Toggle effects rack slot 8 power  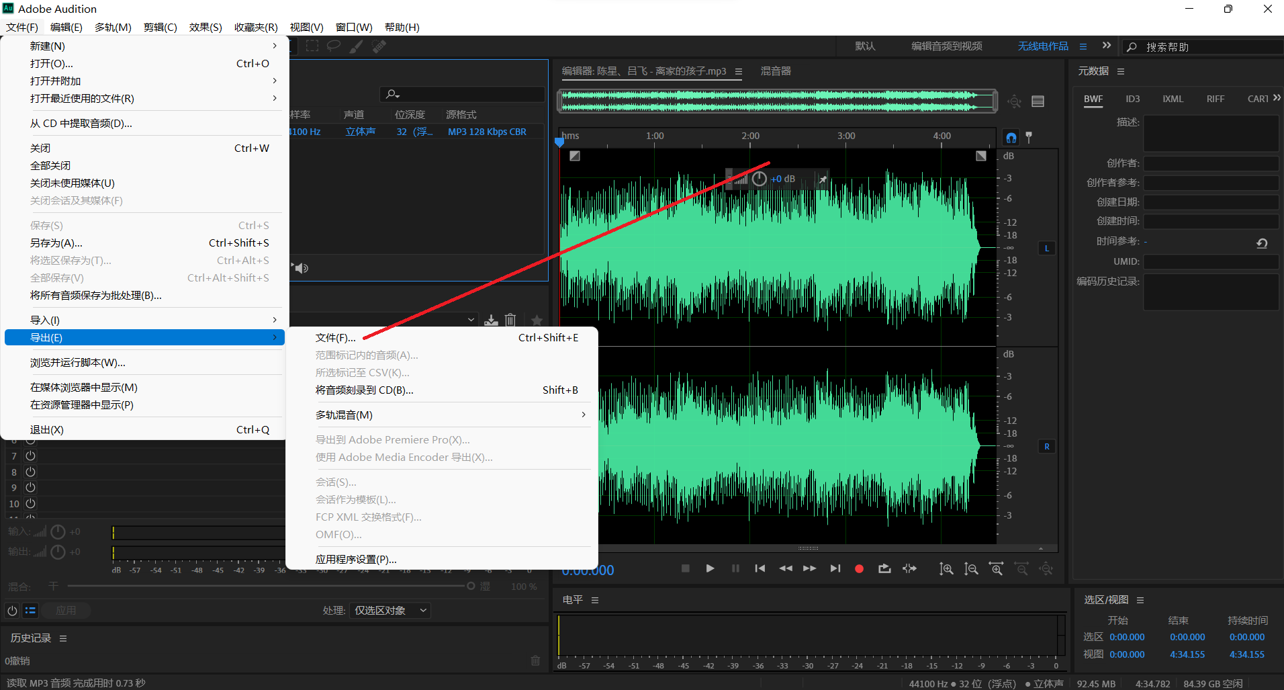point(30,472)
